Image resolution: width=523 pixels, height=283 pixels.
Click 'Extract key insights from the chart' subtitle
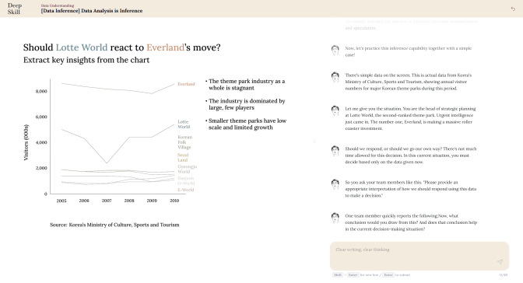pos(86,60)
